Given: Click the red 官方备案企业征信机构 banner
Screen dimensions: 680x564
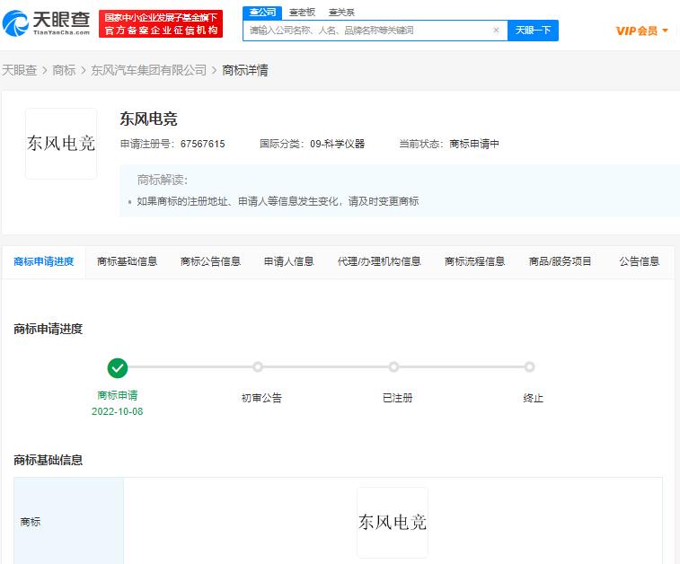Looking at the screenshot, I should pos(161,31).
